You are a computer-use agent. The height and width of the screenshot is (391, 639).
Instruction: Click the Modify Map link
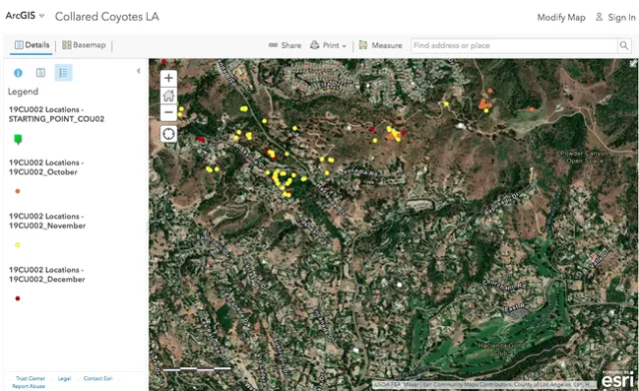[x=561, y=18]
